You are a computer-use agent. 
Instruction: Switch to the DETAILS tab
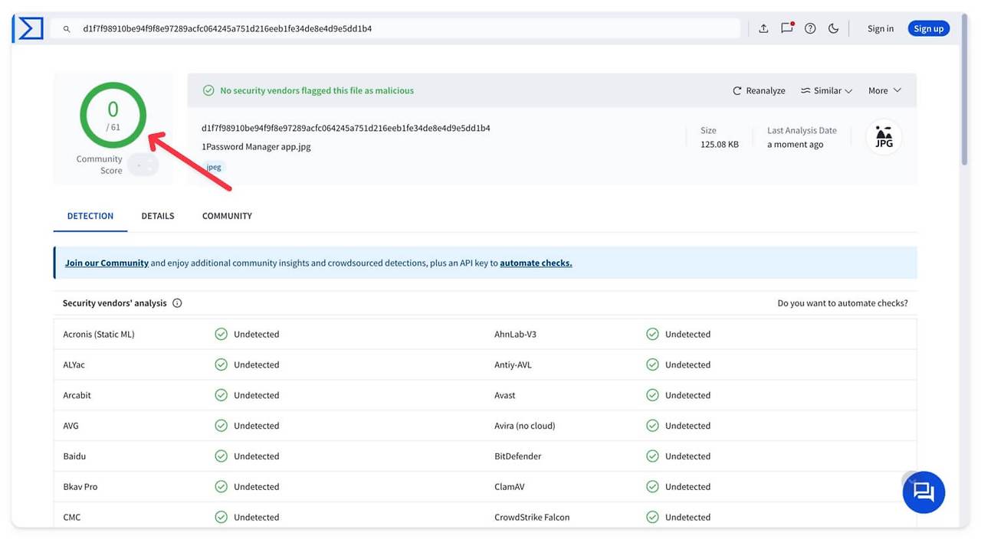click(x=158, y=216)
